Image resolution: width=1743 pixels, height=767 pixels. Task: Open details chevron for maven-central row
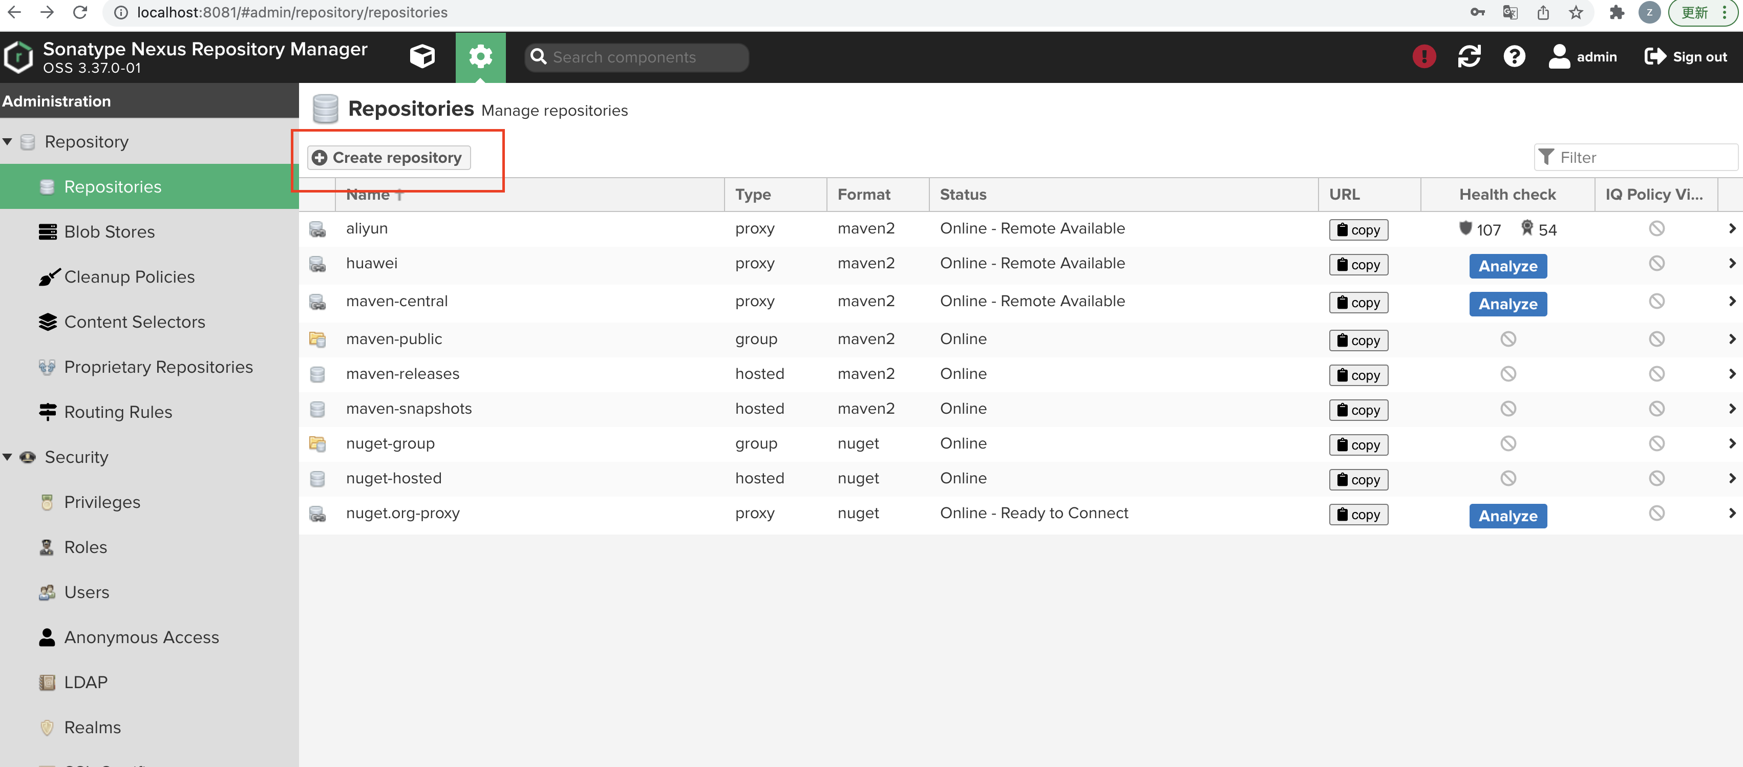click(x=1732, y=301)
